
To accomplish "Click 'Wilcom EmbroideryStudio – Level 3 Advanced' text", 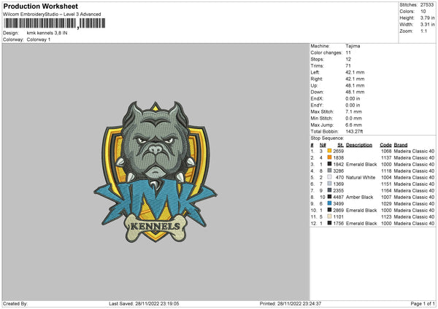I will coord(52,15).
